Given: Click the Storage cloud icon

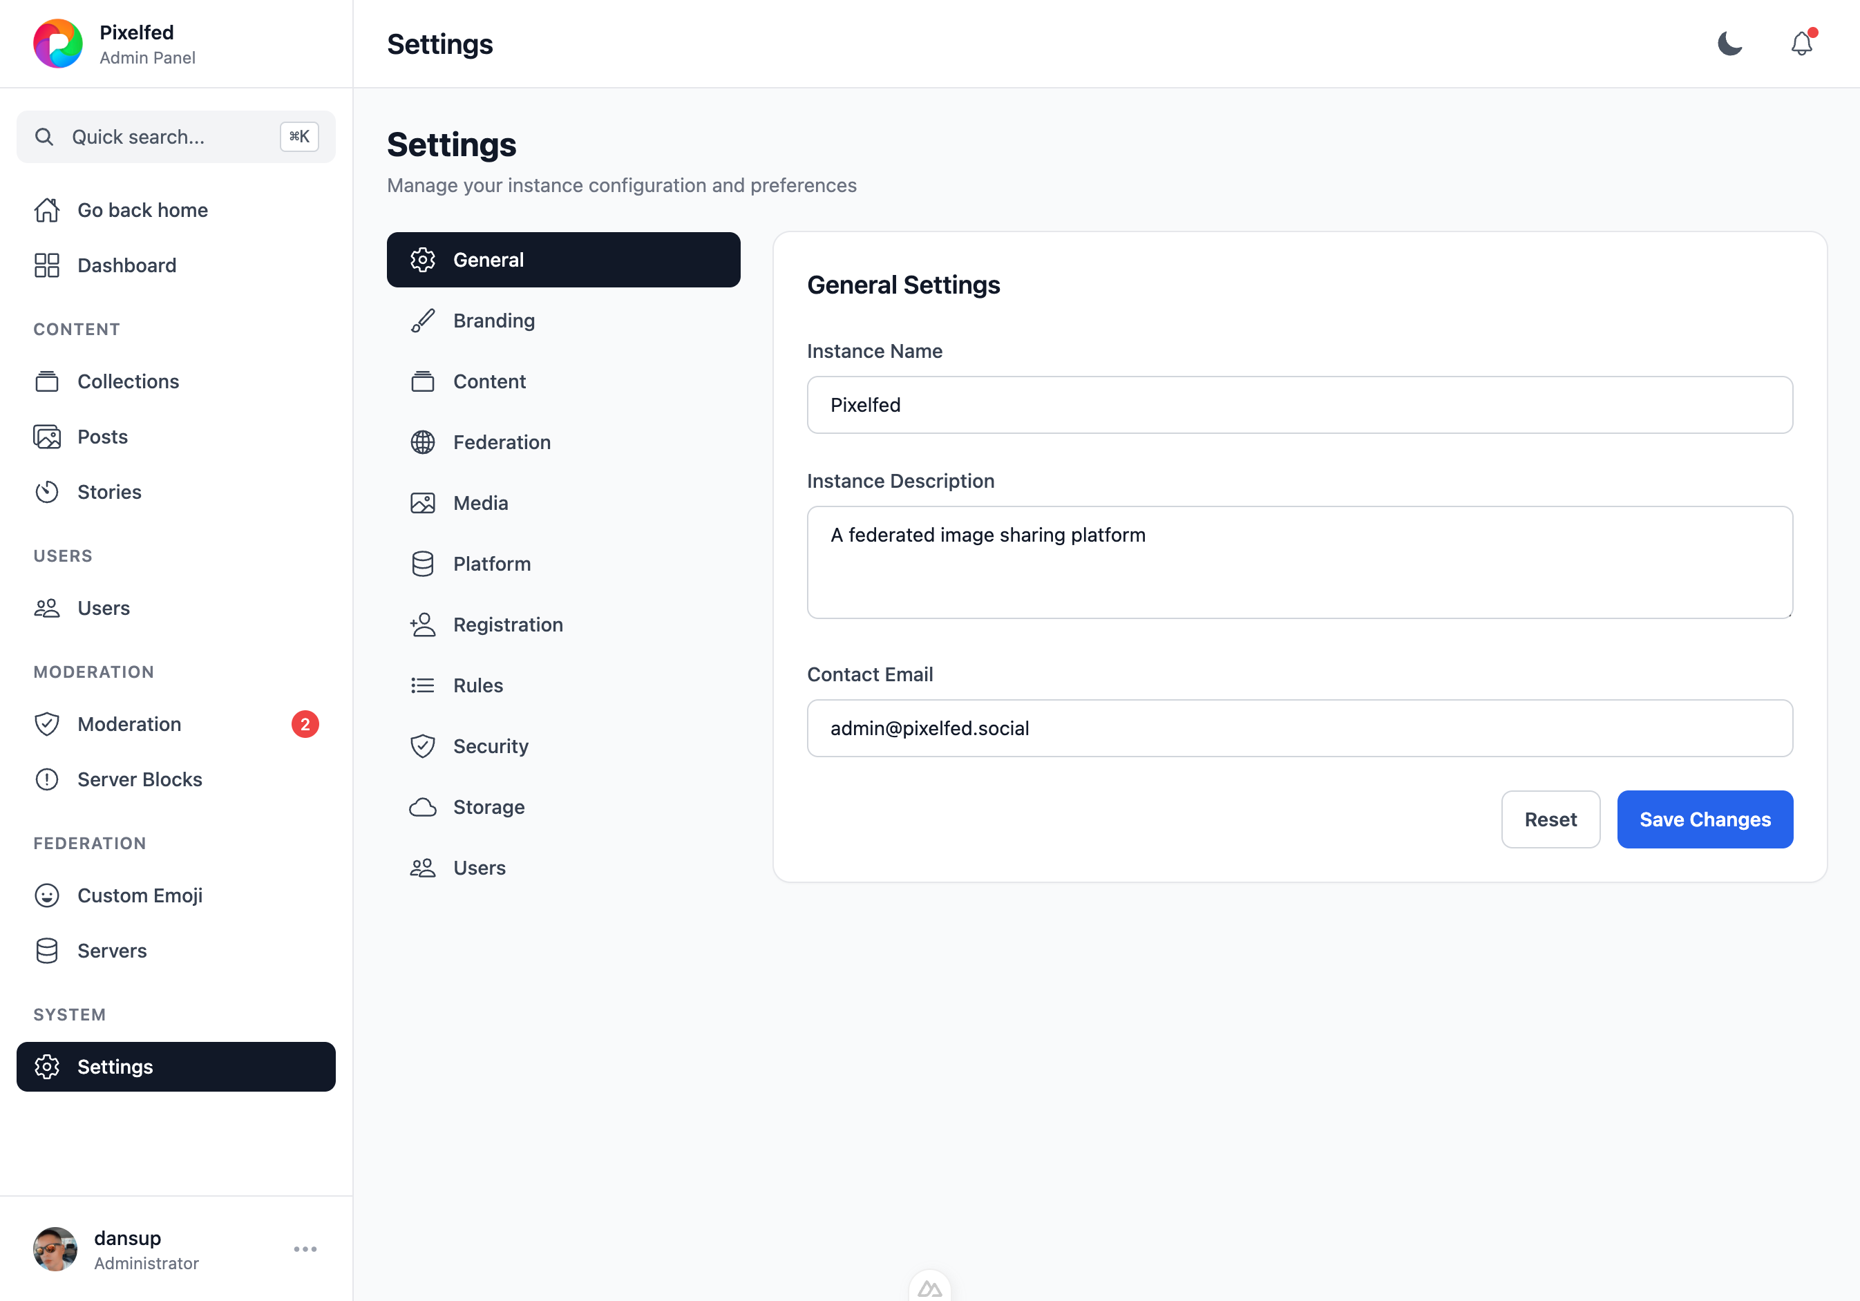Looking at the screenshot, I should coord(423,807).
